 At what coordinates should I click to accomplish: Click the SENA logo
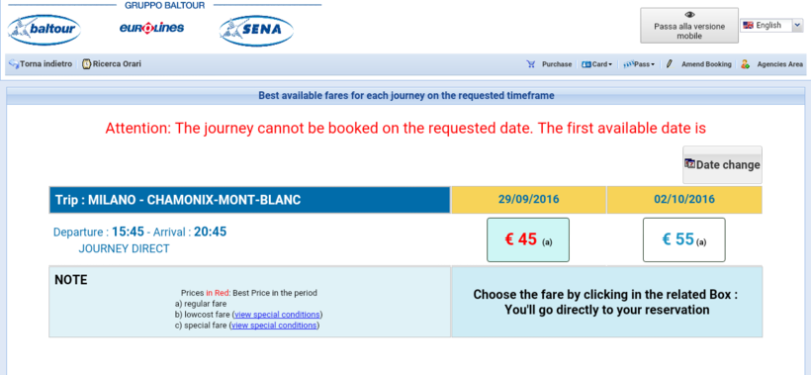256,30
